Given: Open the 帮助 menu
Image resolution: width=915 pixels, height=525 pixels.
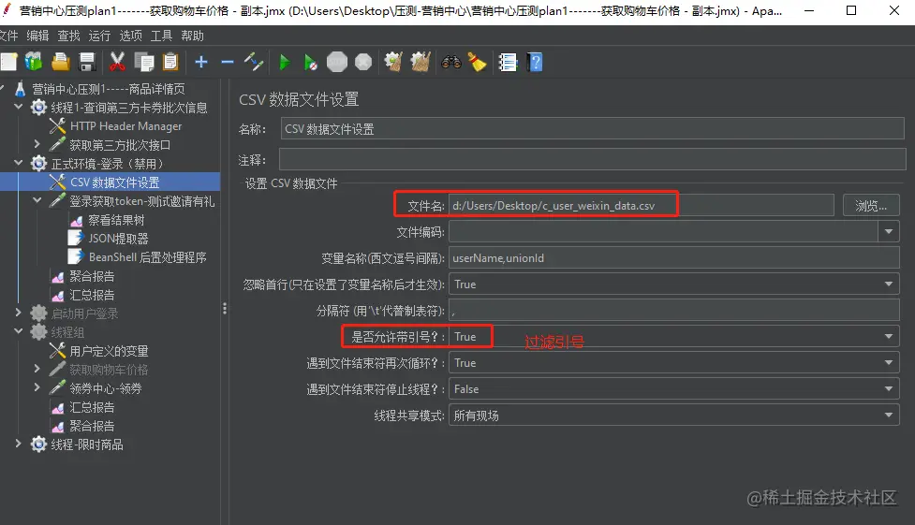Looking at the screenshot, I should (193, 36).
